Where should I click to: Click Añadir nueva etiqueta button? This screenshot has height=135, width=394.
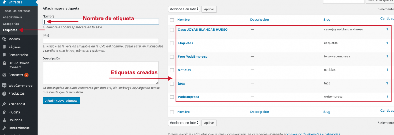(x=61, y=101)
